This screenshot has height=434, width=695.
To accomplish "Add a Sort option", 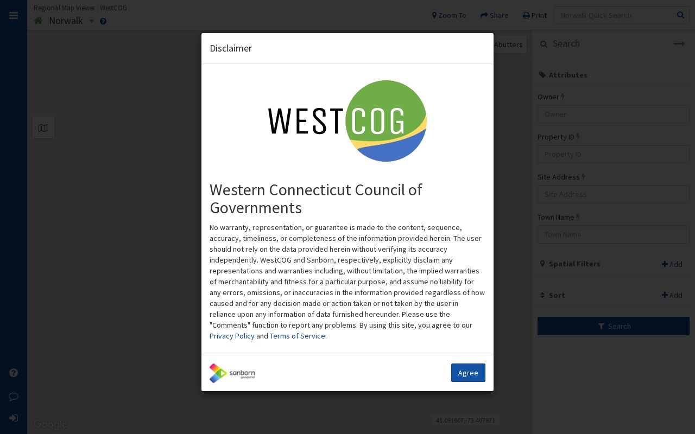I will [672, 295].
